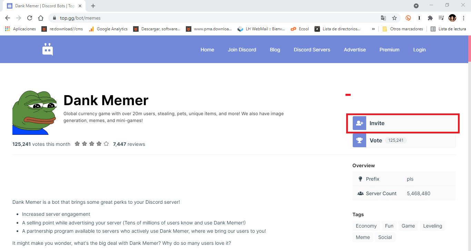Open the Otros marcadores folder

402,29
